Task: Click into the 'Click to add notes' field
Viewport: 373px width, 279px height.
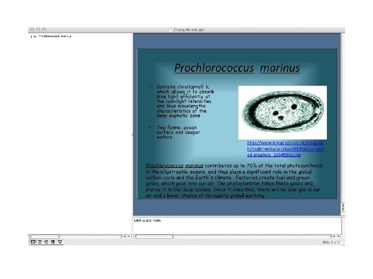Action: tap(237, 225)
